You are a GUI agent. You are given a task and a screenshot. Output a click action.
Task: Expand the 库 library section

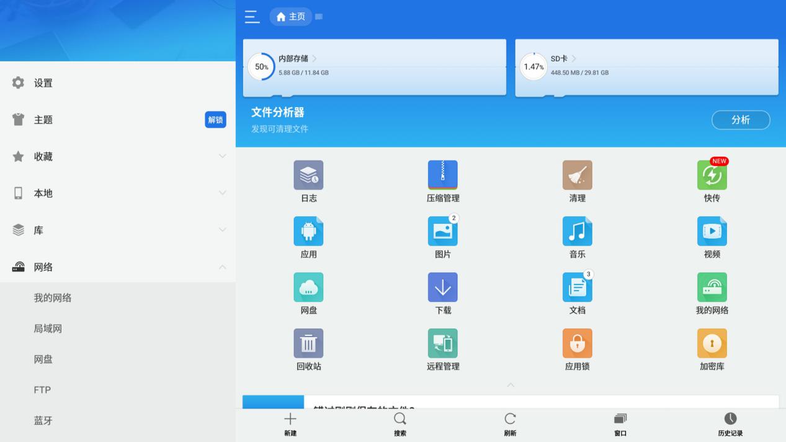tap(118, 230)
